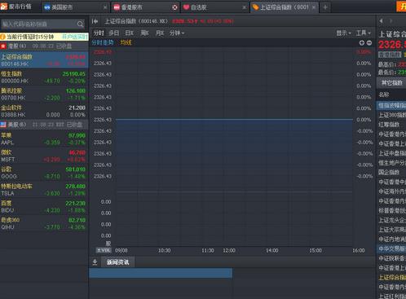406x299 pixels.
Task: Open the 工具 dropdown menu
Action: point(364,33)
